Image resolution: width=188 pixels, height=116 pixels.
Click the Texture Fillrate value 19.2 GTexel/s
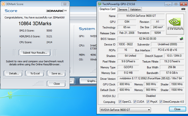[172, 61]
